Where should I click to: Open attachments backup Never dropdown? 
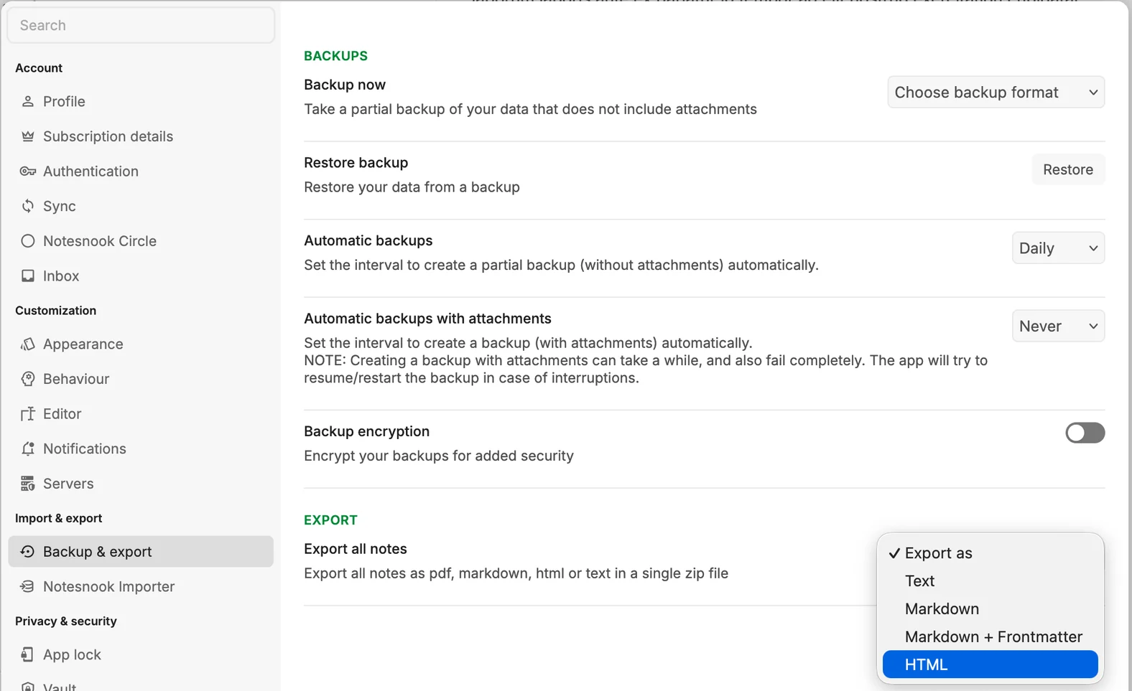[x=1058, y=326]
